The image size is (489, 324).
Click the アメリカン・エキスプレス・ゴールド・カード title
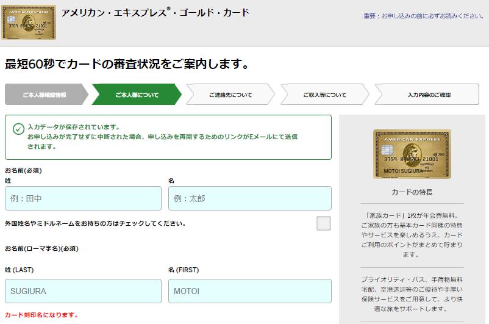point(155,12)
